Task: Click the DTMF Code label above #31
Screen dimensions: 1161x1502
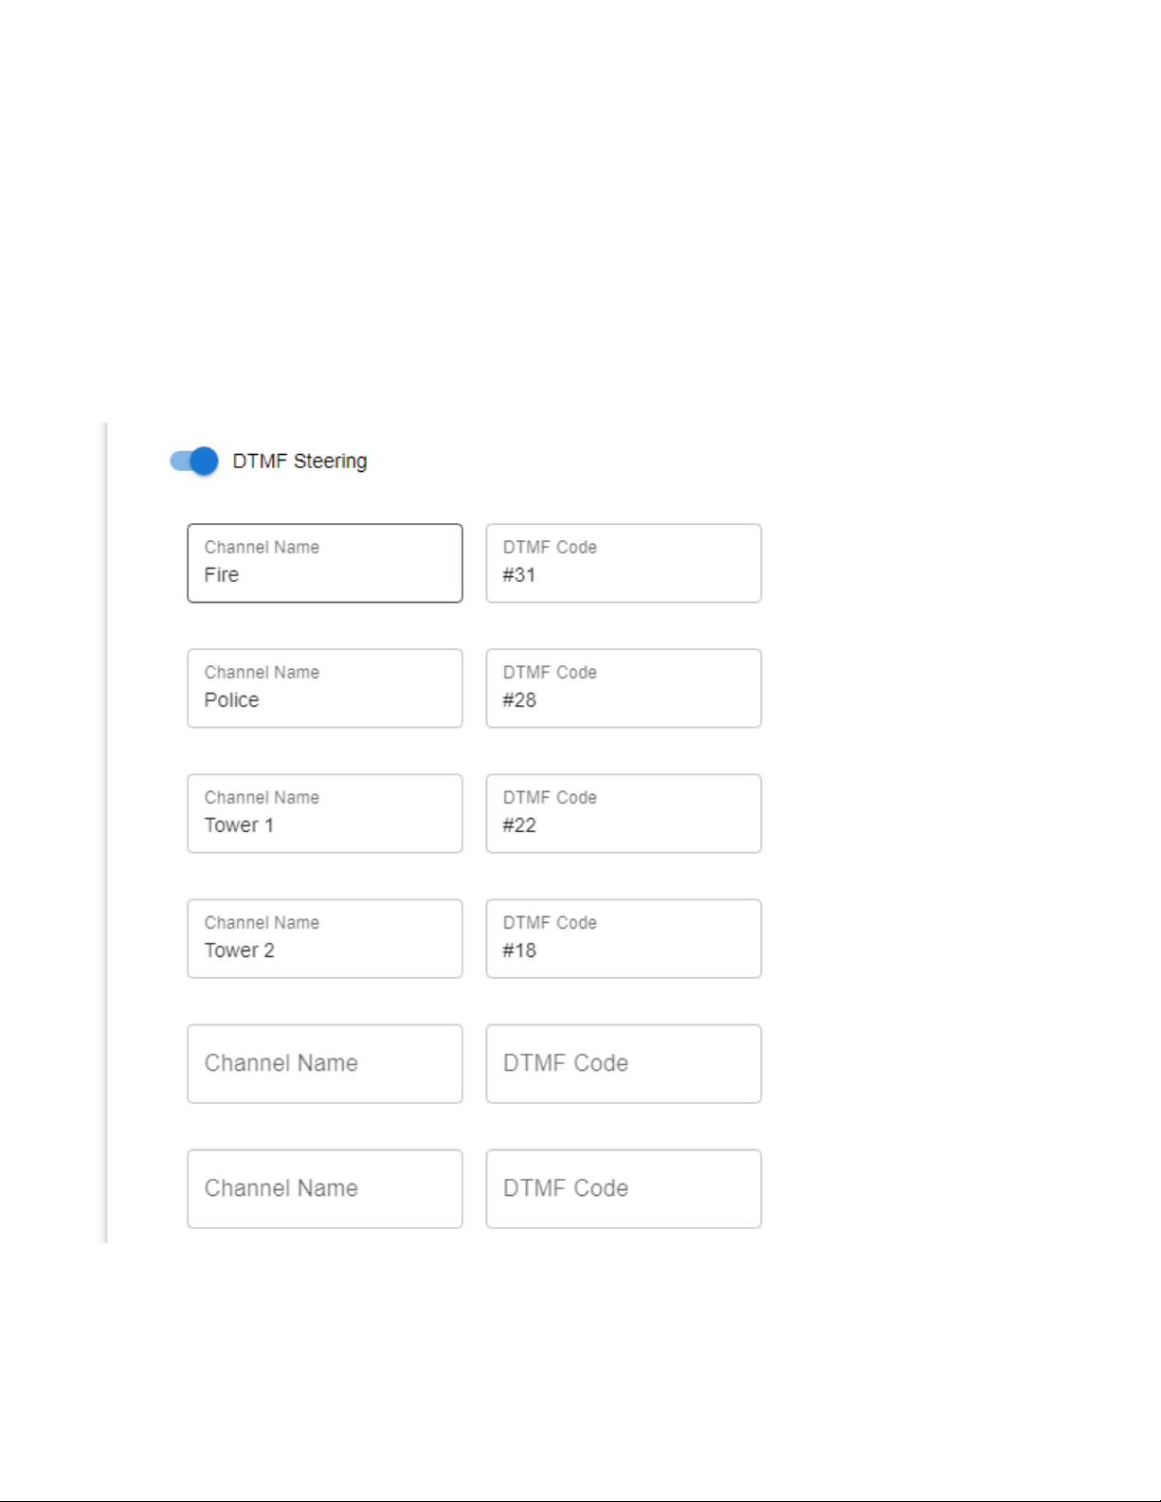Action: click(x=550, y=547)
